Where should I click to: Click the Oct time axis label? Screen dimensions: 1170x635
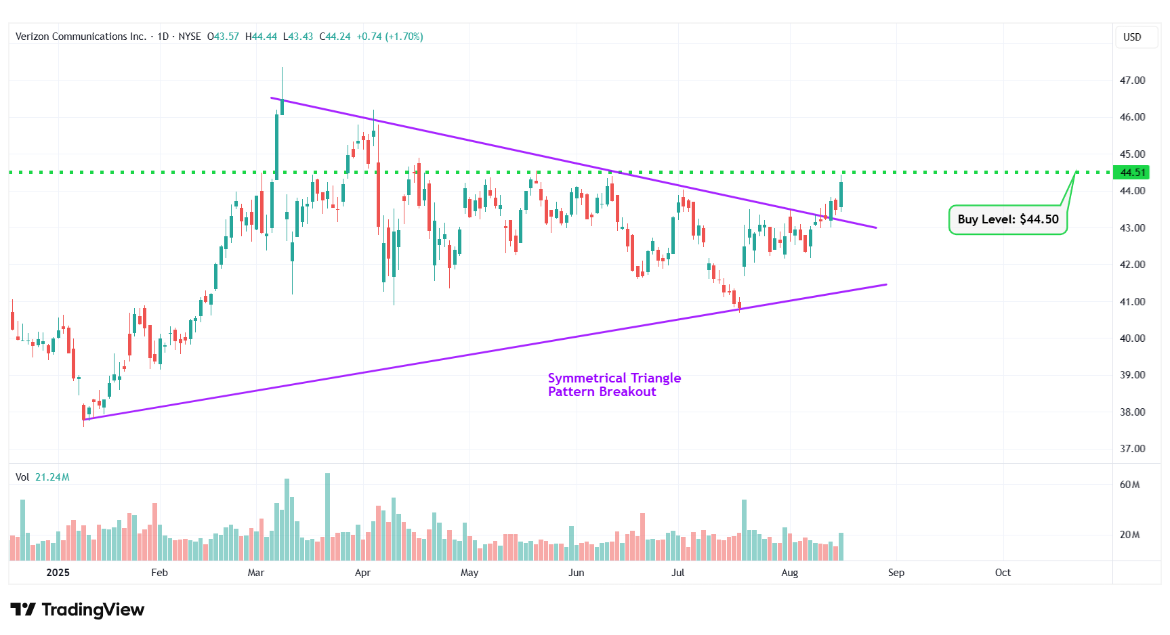(1003, 573)
